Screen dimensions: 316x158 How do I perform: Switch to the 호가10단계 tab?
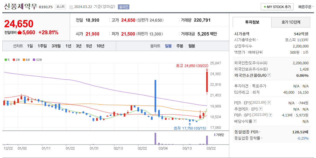(x=291, y=22)
